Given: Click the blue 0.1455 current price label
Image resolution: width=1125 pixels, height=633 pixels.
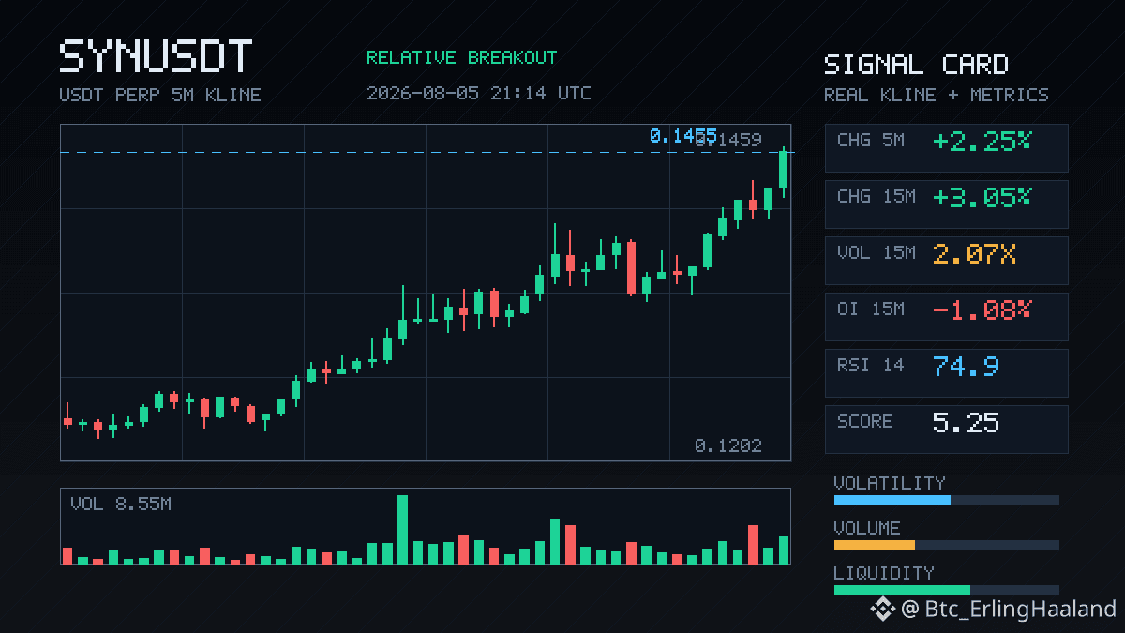Looking at the screenshot, I should click(682, 136).
